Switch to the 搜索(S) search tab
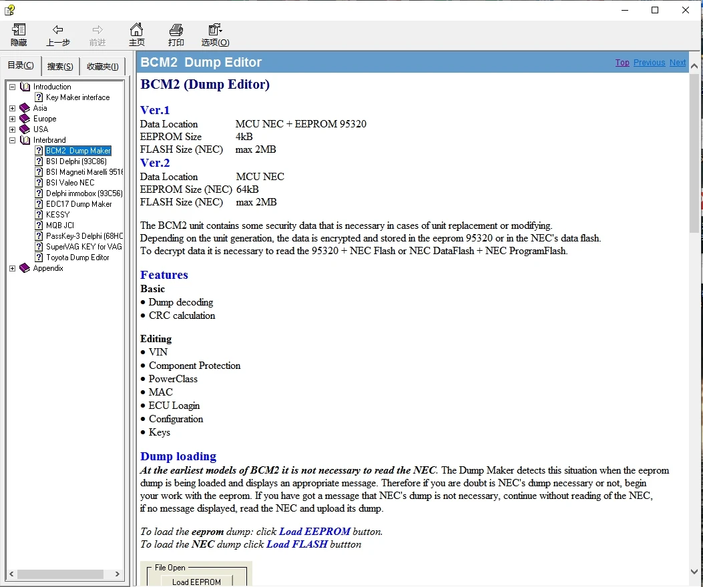The height and width of the screenshot is (587, 703). pyautogui.click(x=60, y=67)
